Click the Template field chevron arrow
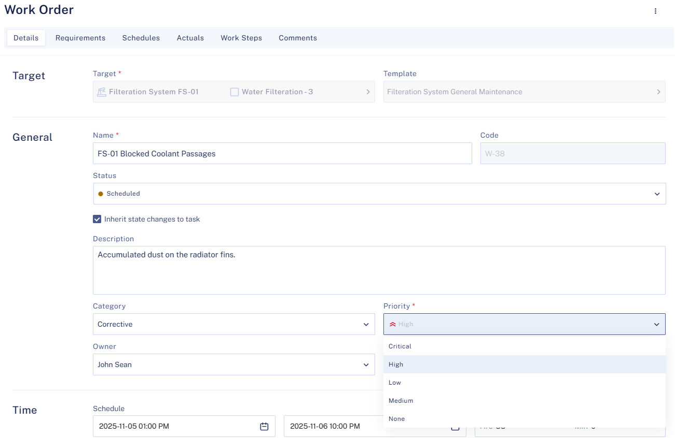This screenshot has width=675, height=438. [x=658, y=92]
